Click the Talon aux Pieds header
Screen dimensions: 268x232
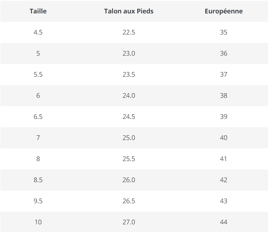(x=129, y=11)
